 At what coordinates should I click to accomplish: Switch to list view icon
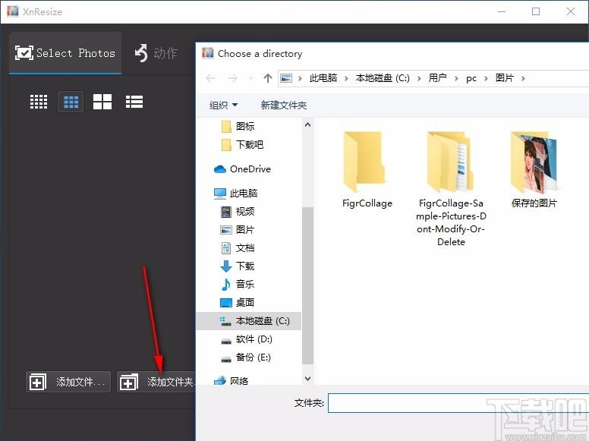134,102
